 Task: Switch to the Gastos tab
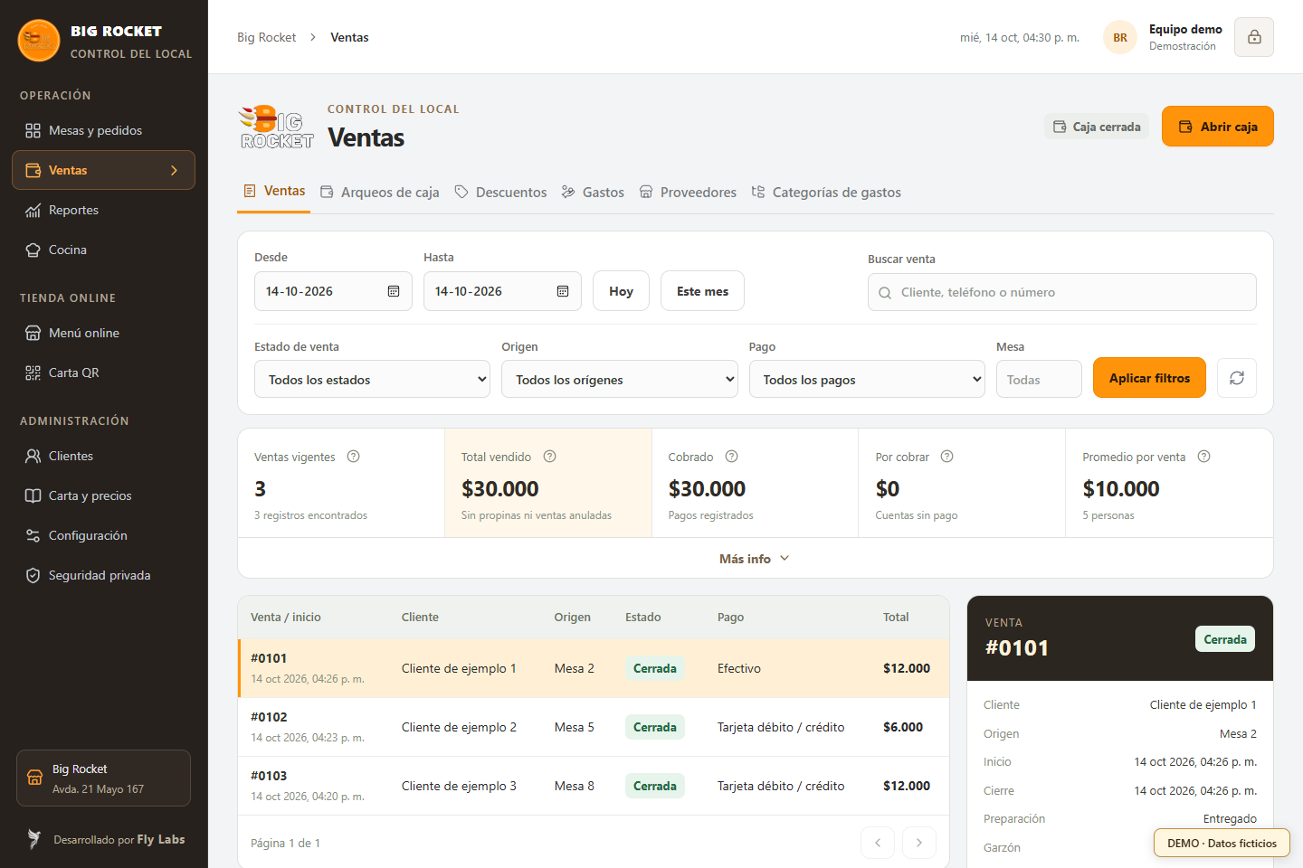pos(593,192)
